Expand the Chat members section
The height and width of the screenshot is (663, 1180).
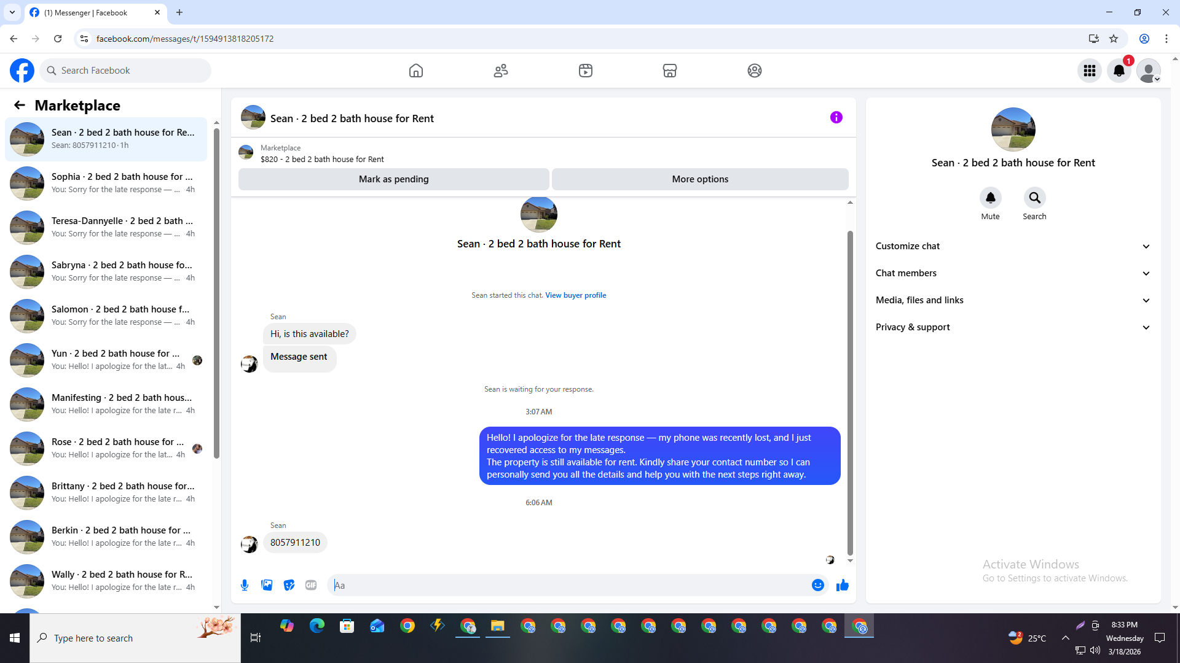coord(1012,273)
